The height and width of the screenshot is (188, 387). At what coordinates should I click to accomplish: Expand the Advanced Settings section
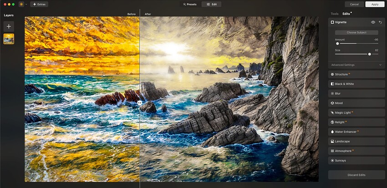[356, 65]
